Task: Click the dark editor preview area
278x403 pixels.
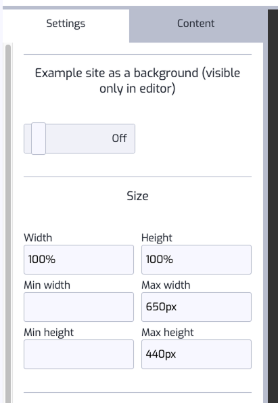Action: (273, 206)
